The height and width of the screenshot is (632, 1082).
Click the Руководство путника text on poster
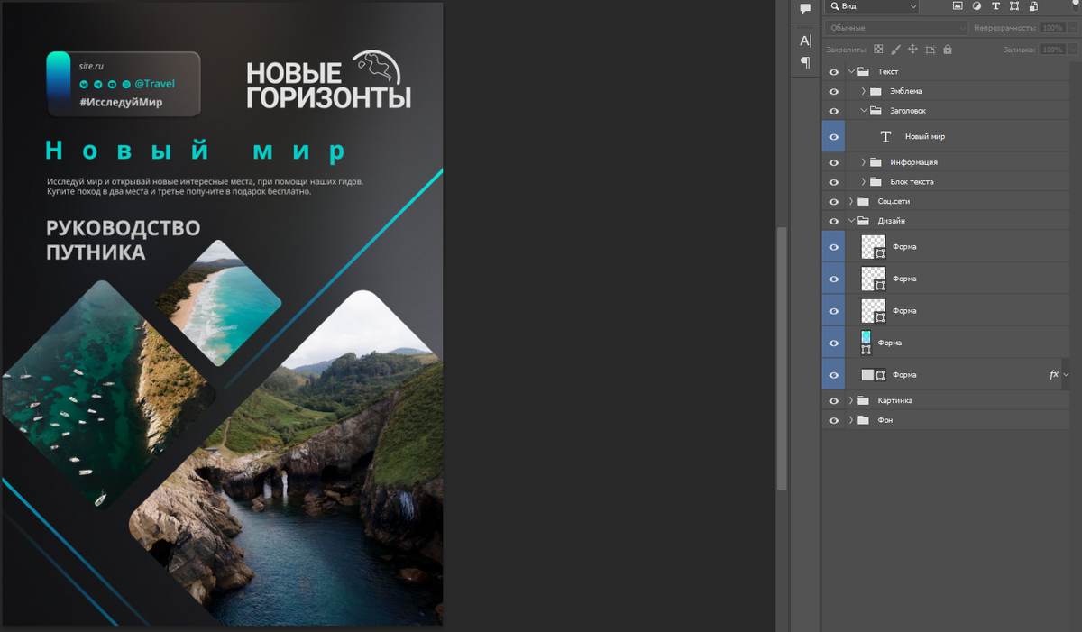click(x=123, y=240)
